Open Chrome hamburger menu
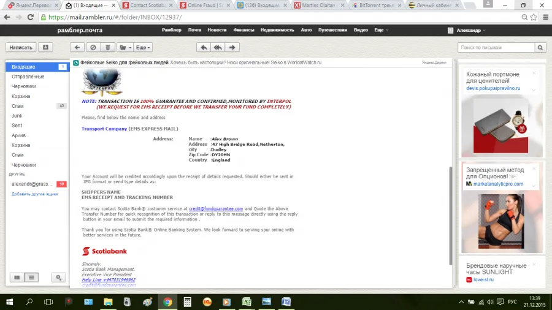Viewport: 552px width, 310px height. (x=546, y=17)
